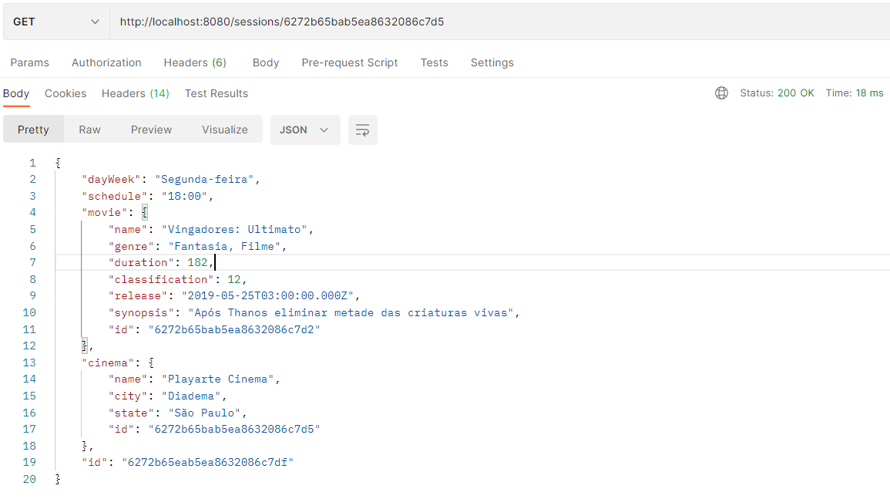Toggle line wrapping in the response body
Screen dimensions: 890x499
click(362, 130)
